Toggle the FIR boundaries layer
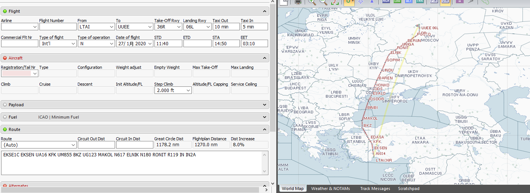The height and width of the screenshot is (193, 530). 434,1
